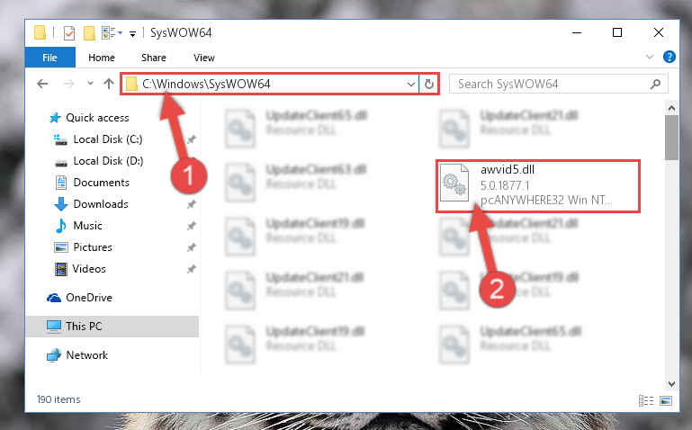Switch to the View ribbon tab
The height and width of the screenshot is (430, 692).
click(204, 58)
